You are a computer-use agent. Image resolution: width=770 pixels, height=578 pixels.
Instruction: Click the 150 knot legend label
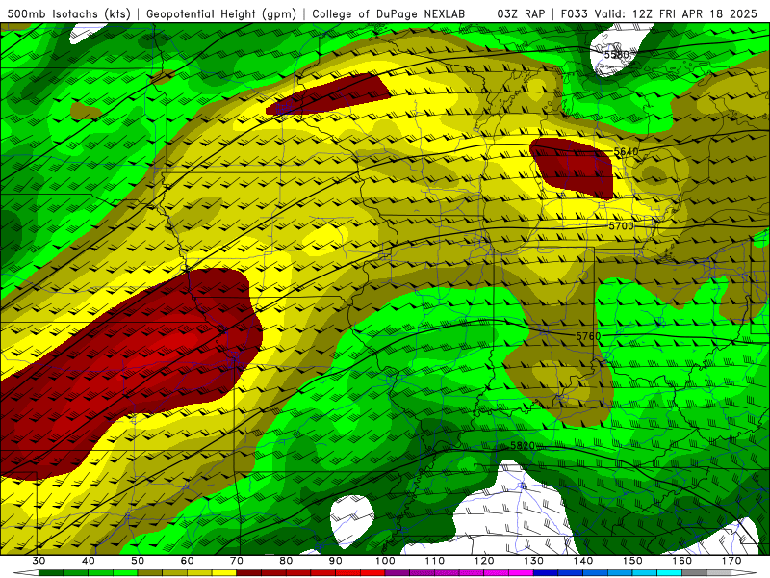click(632, 561)
